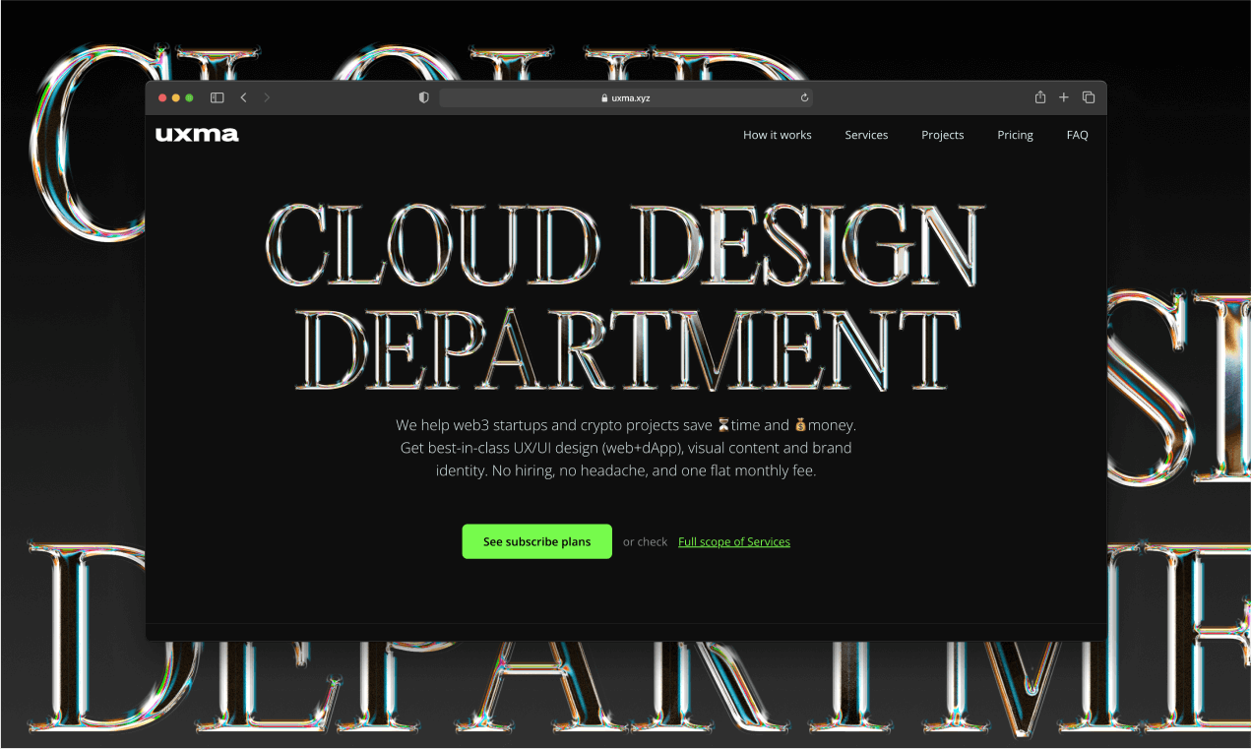Click the line starting "We help web3 startups"

626,425
